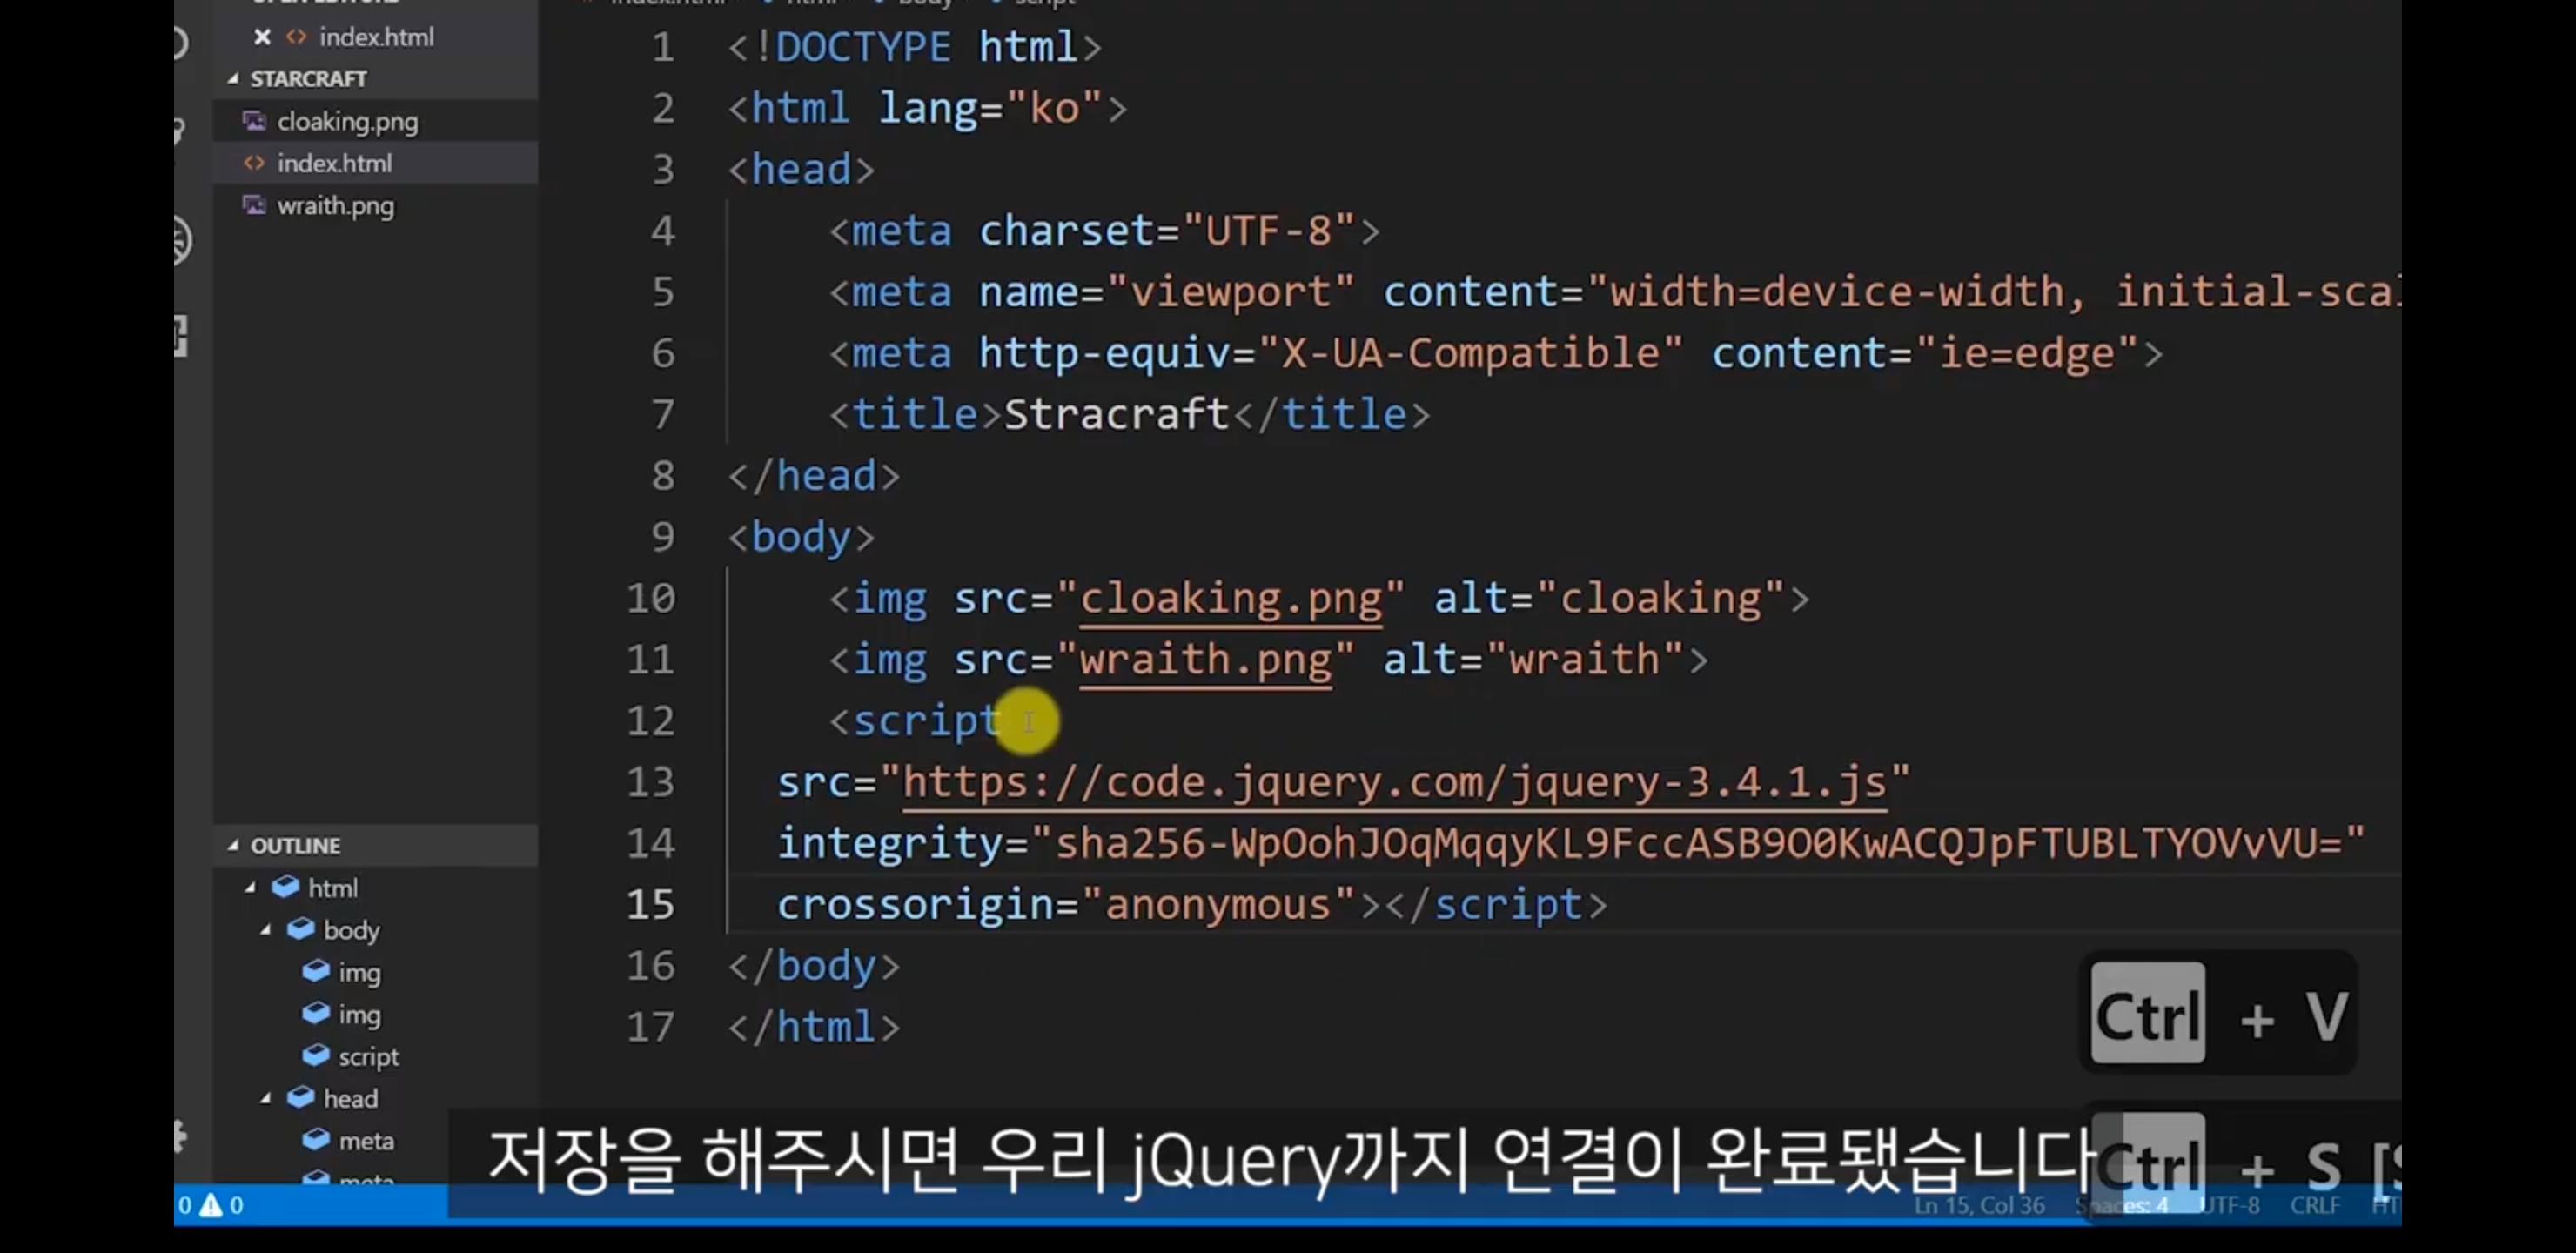
Task: Click the closing body tag on line 16
Action: [x=814, y=966]
